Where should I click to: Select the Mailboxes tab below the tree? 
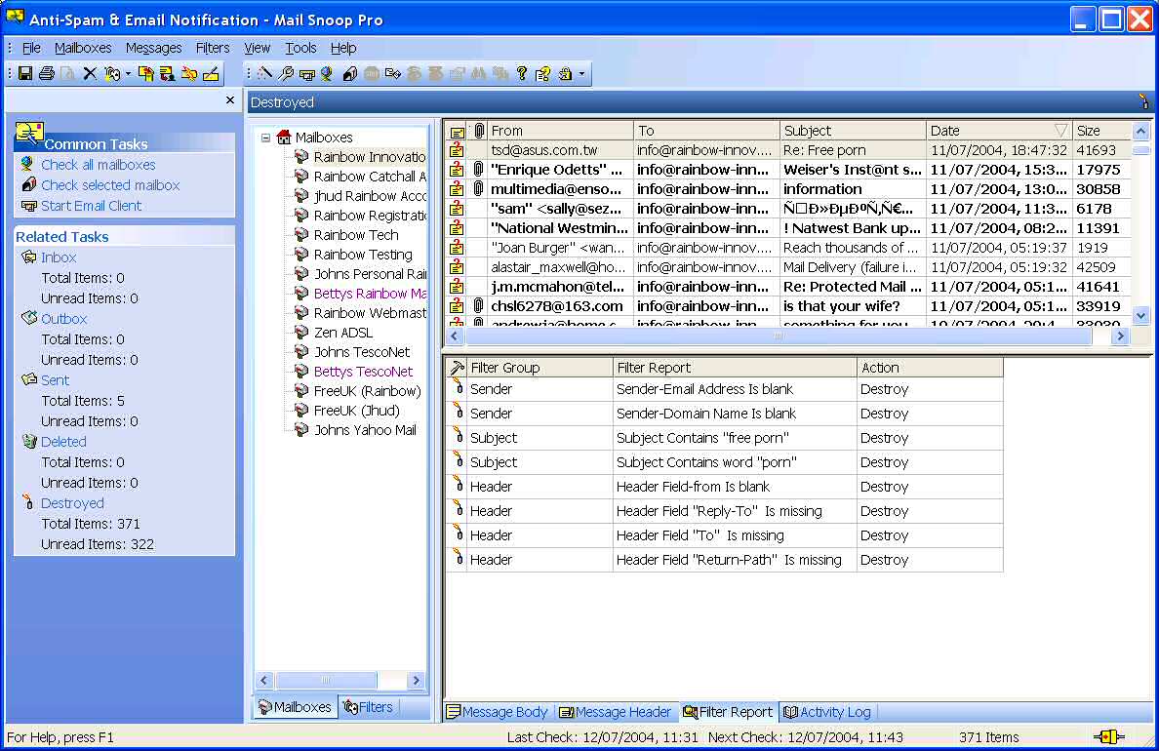(x=296, y=707)
